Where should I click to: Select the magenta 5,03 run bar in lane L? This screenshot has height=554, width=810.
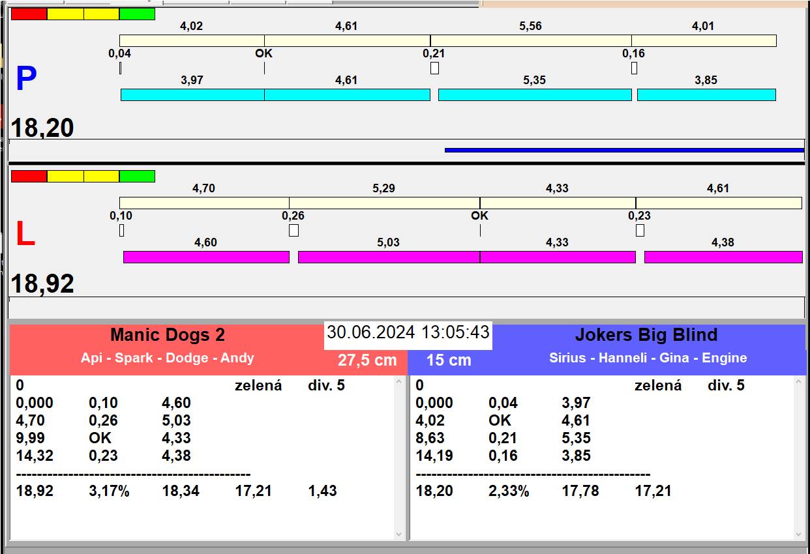pos(388,257)
